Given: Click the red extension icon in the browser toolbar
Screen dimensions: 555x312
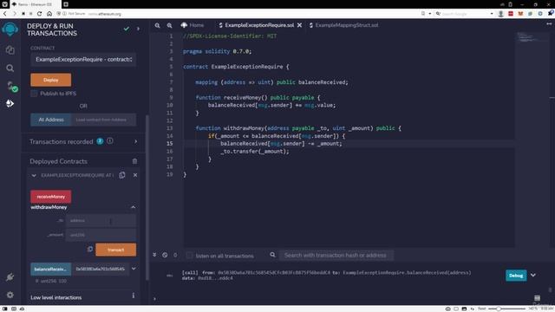Looking at the screenshot, I should pos(511,14).
